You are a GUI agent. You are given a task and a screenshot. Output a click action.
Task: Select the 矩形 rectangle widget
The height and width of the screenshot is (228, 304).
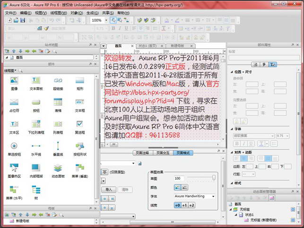(x=80, y=83)
